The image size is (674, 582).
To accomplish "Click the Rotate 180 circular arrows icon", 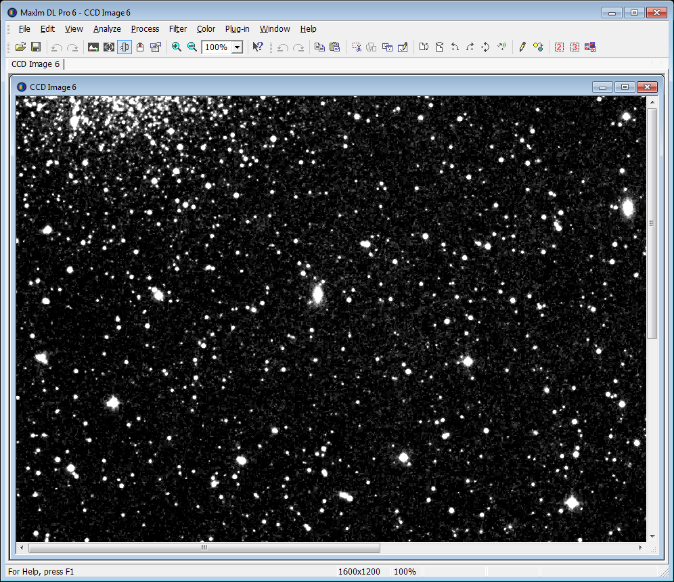I will (x=486, y=47).
